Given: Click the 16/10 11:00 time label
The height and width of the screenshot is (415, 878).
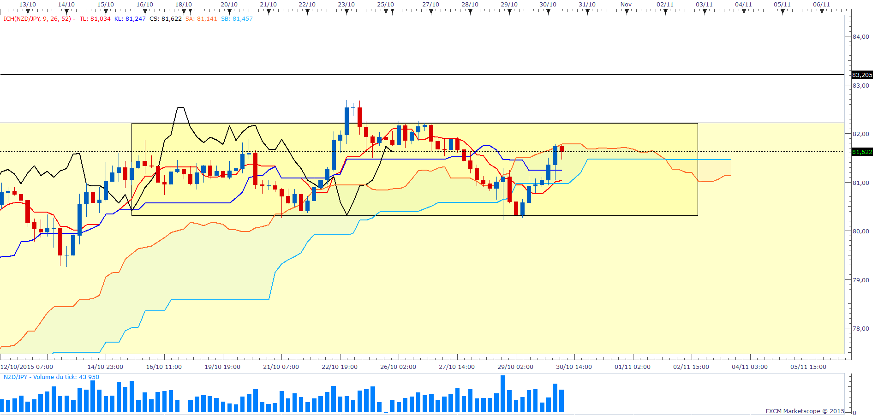Looking at the screenshot, I should click(x=164, y=367).
